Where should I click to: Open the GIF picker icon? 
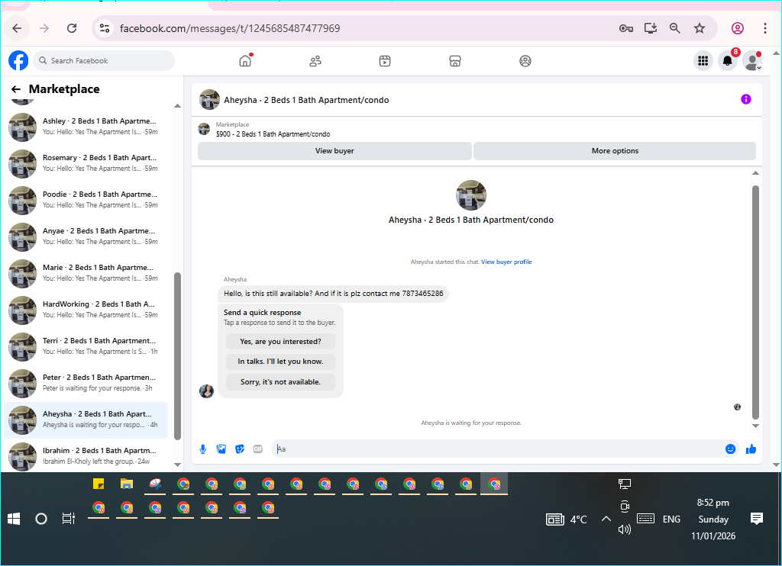[x=258, y=449]
